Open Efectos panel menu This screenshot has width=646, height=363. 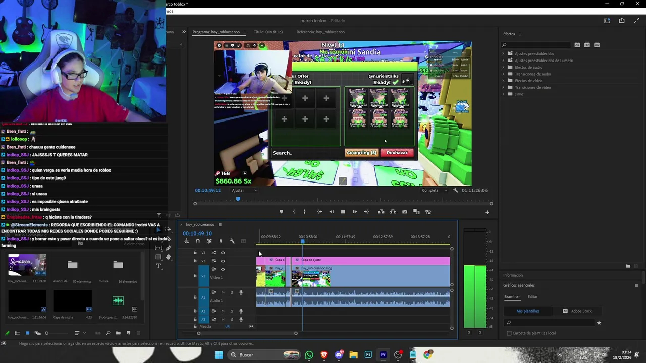pyautogui.click(x=520, y=34)
